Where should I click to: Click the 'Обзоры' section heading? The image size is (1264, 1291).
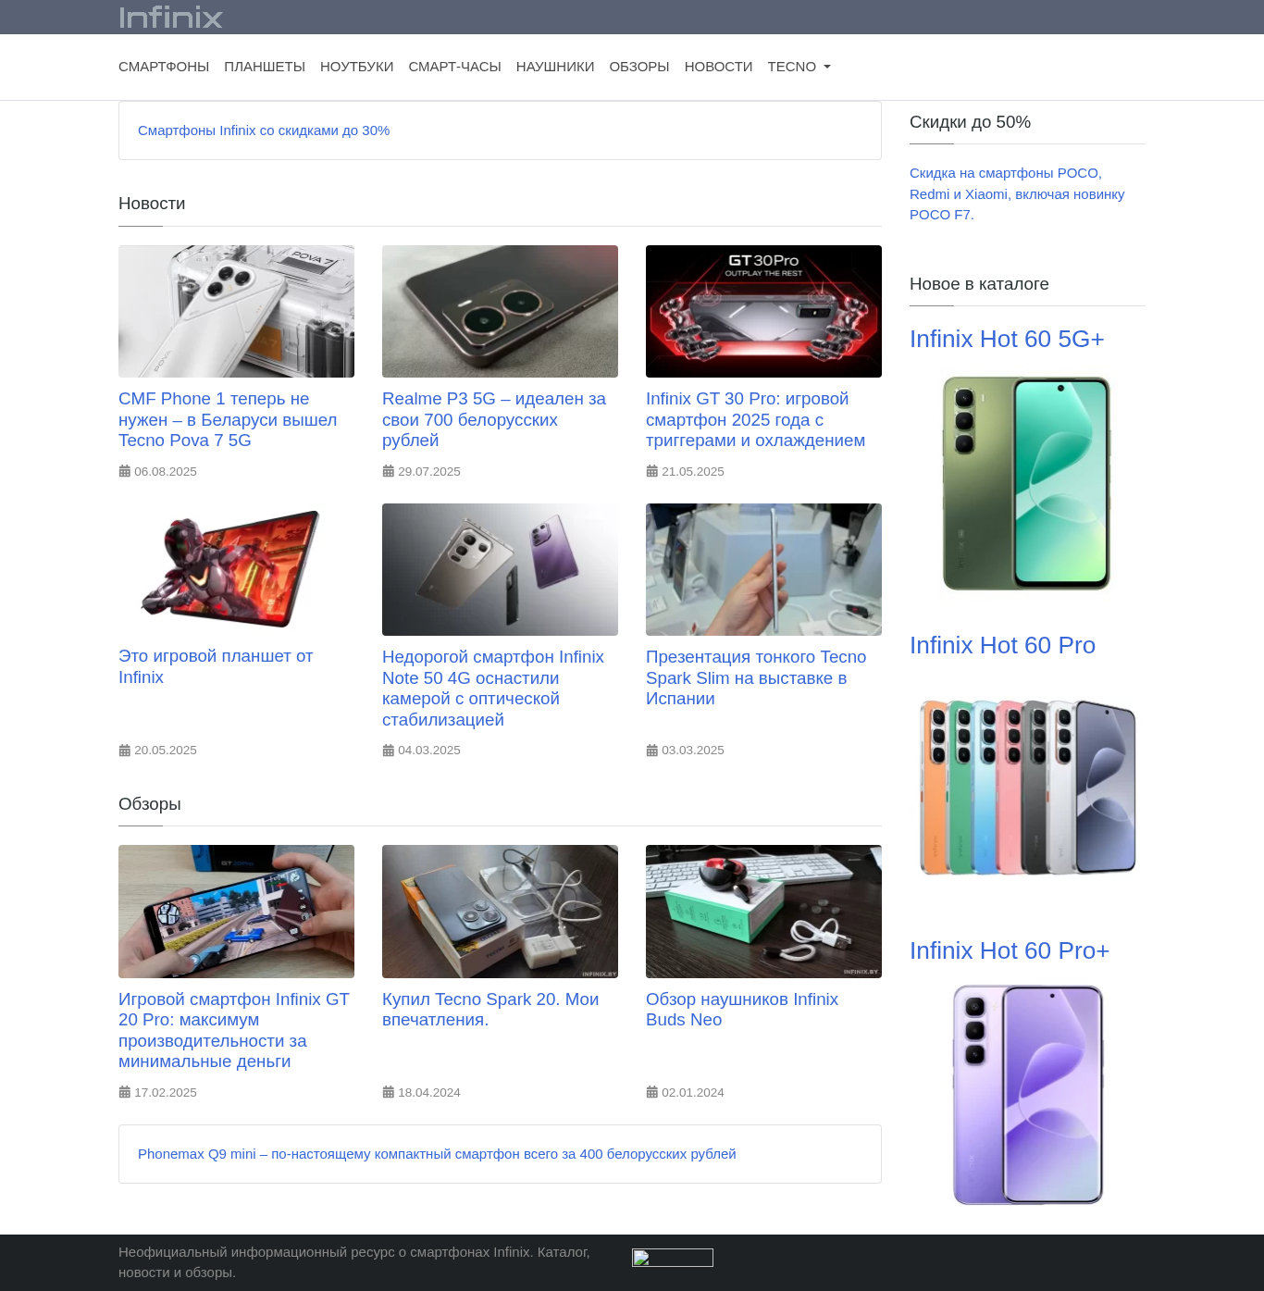(x=150, y=804)
